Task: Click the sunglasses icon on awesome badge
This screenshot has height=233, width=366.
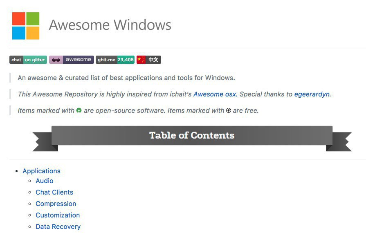Action: click(56, 60)
